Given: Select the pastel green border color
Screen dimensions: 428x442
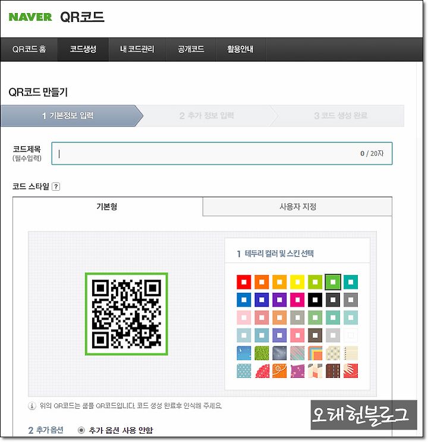Looking at the screenshot, I should (x=315, y=317).
